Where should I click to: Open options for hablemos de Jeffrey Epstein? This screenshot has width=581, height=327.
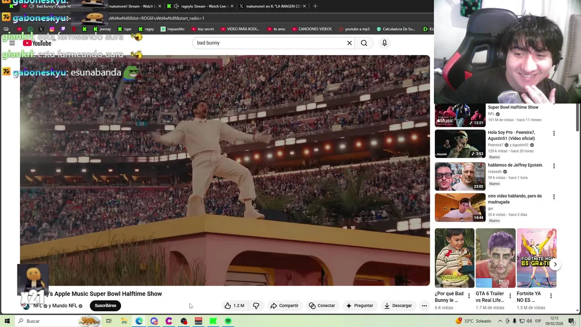point(554,166)
